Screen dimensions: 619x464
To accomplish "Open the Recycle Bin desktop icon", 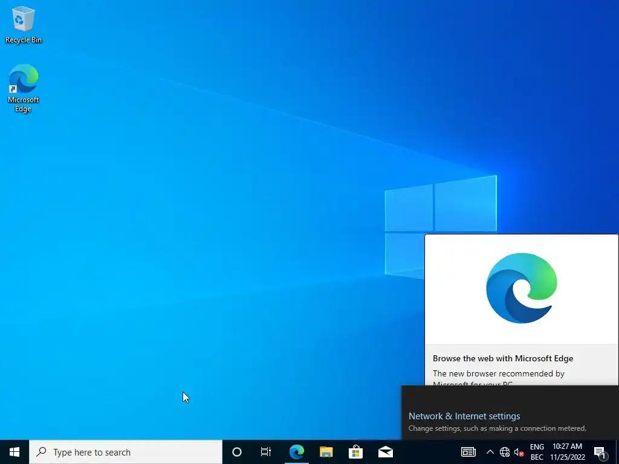I will point(24,24).
